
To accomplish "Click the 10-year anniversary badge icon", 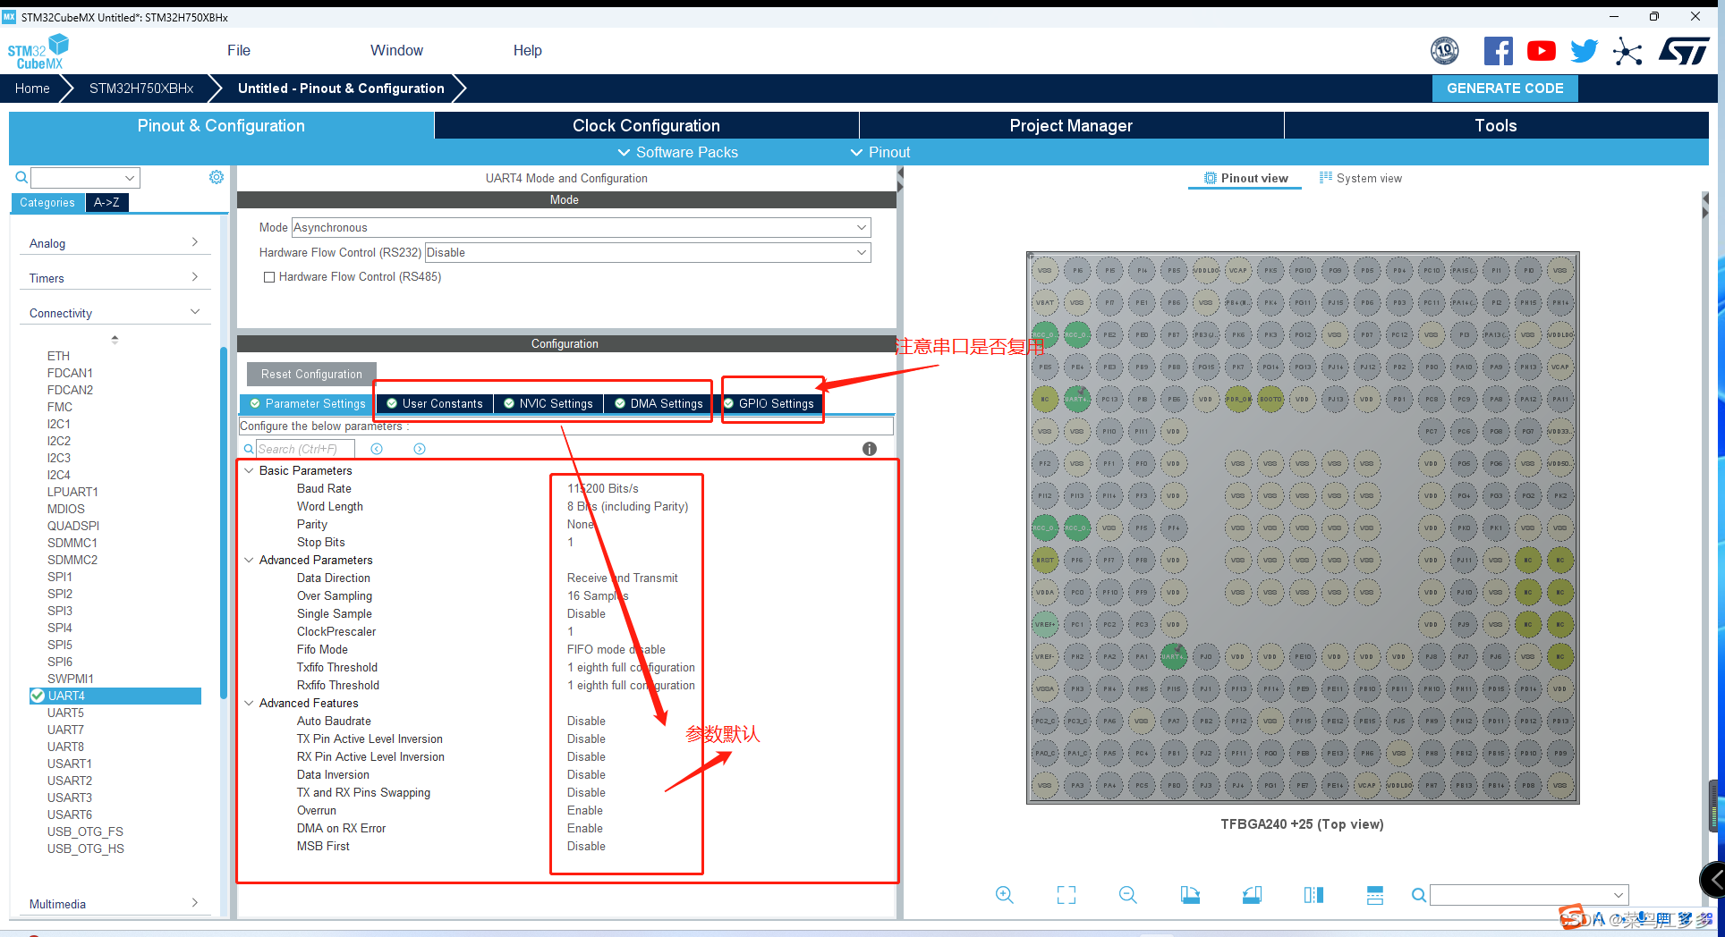I will (1445, 51).
